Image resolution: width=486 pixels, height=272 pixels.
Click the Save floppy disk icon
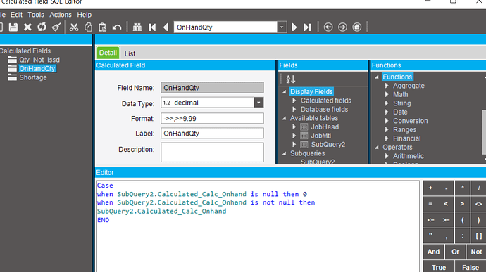pyautogui.click(x=13, y=27)
